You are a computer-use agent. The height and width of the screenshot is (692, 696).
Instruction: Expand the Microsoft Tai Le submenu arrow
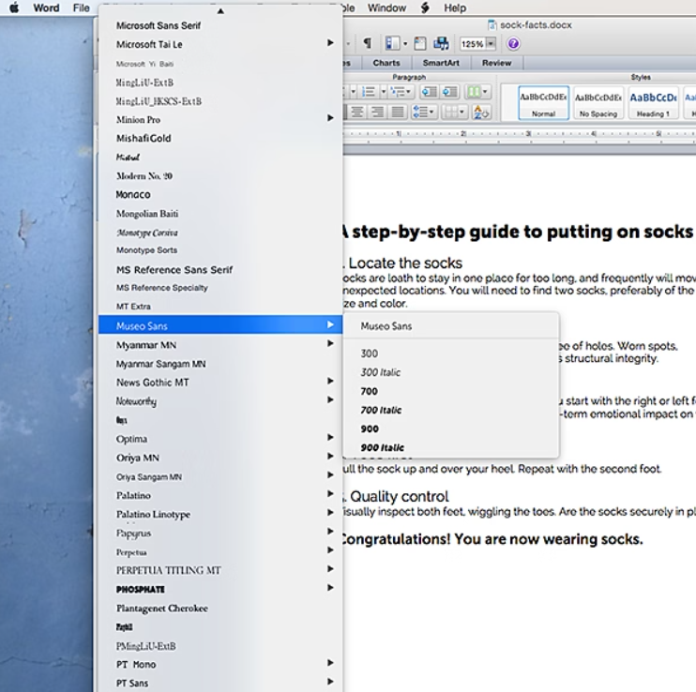(330, 42)
